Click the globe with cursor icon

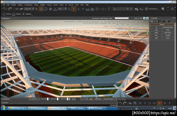[163, 9]
